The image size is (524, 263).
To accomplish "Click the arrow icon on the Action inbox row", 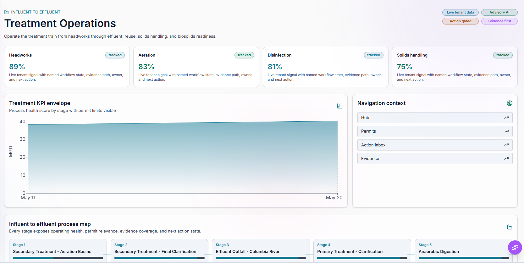I will point(506,145).
